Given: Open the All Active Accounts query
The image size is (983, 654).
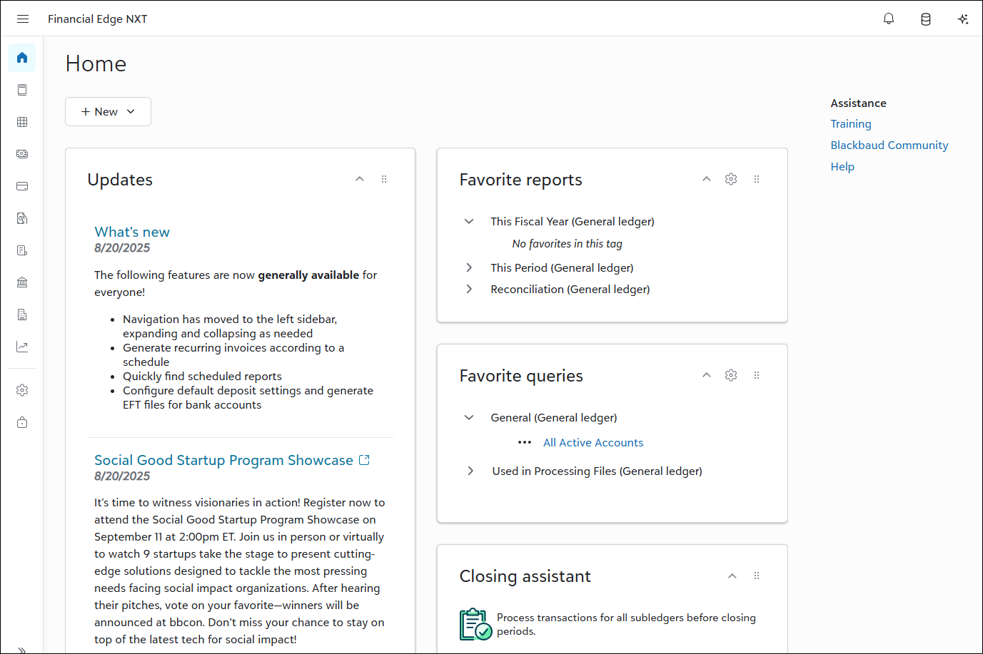Looking at the screenshot, I should tap(593, 443).
